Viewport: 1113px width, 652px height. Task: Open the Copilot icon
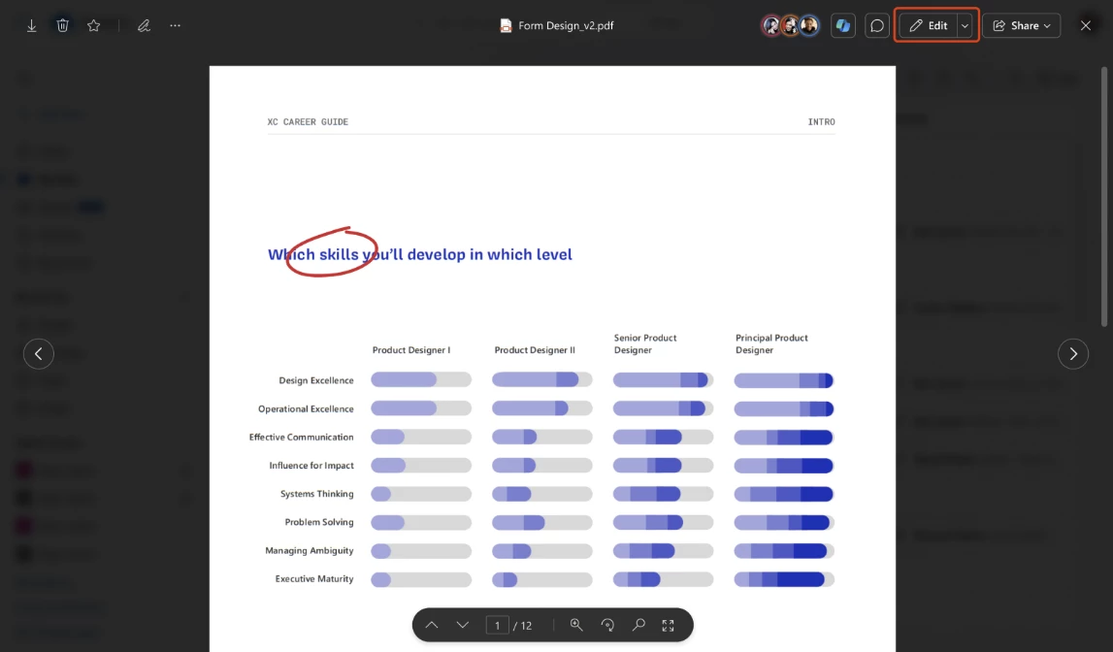click(842, 25)
